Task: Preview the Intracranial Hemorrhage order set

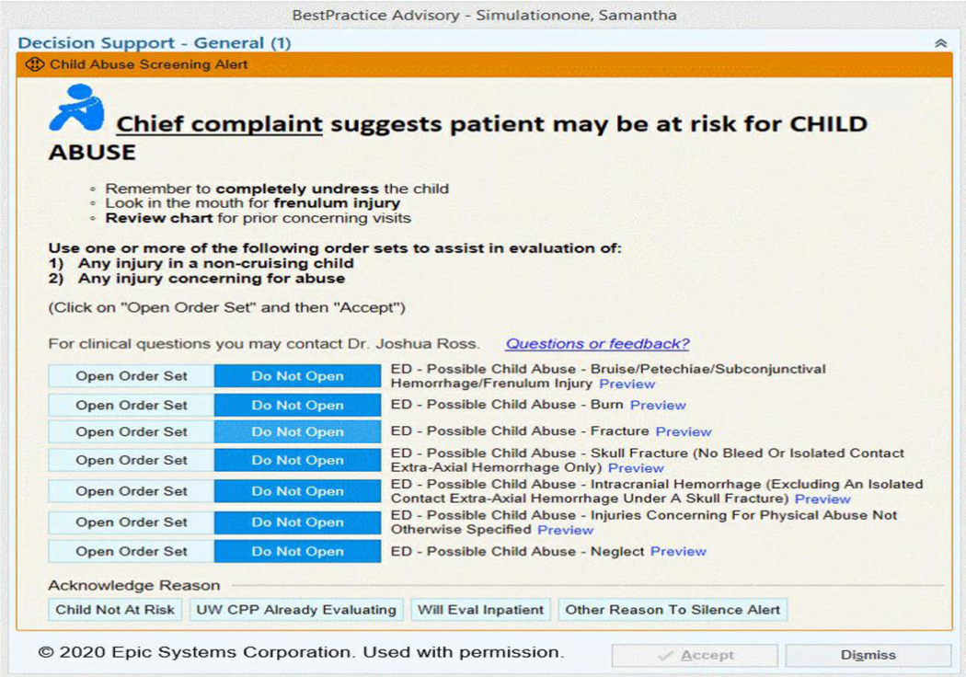Action: [x=822, y=499]
